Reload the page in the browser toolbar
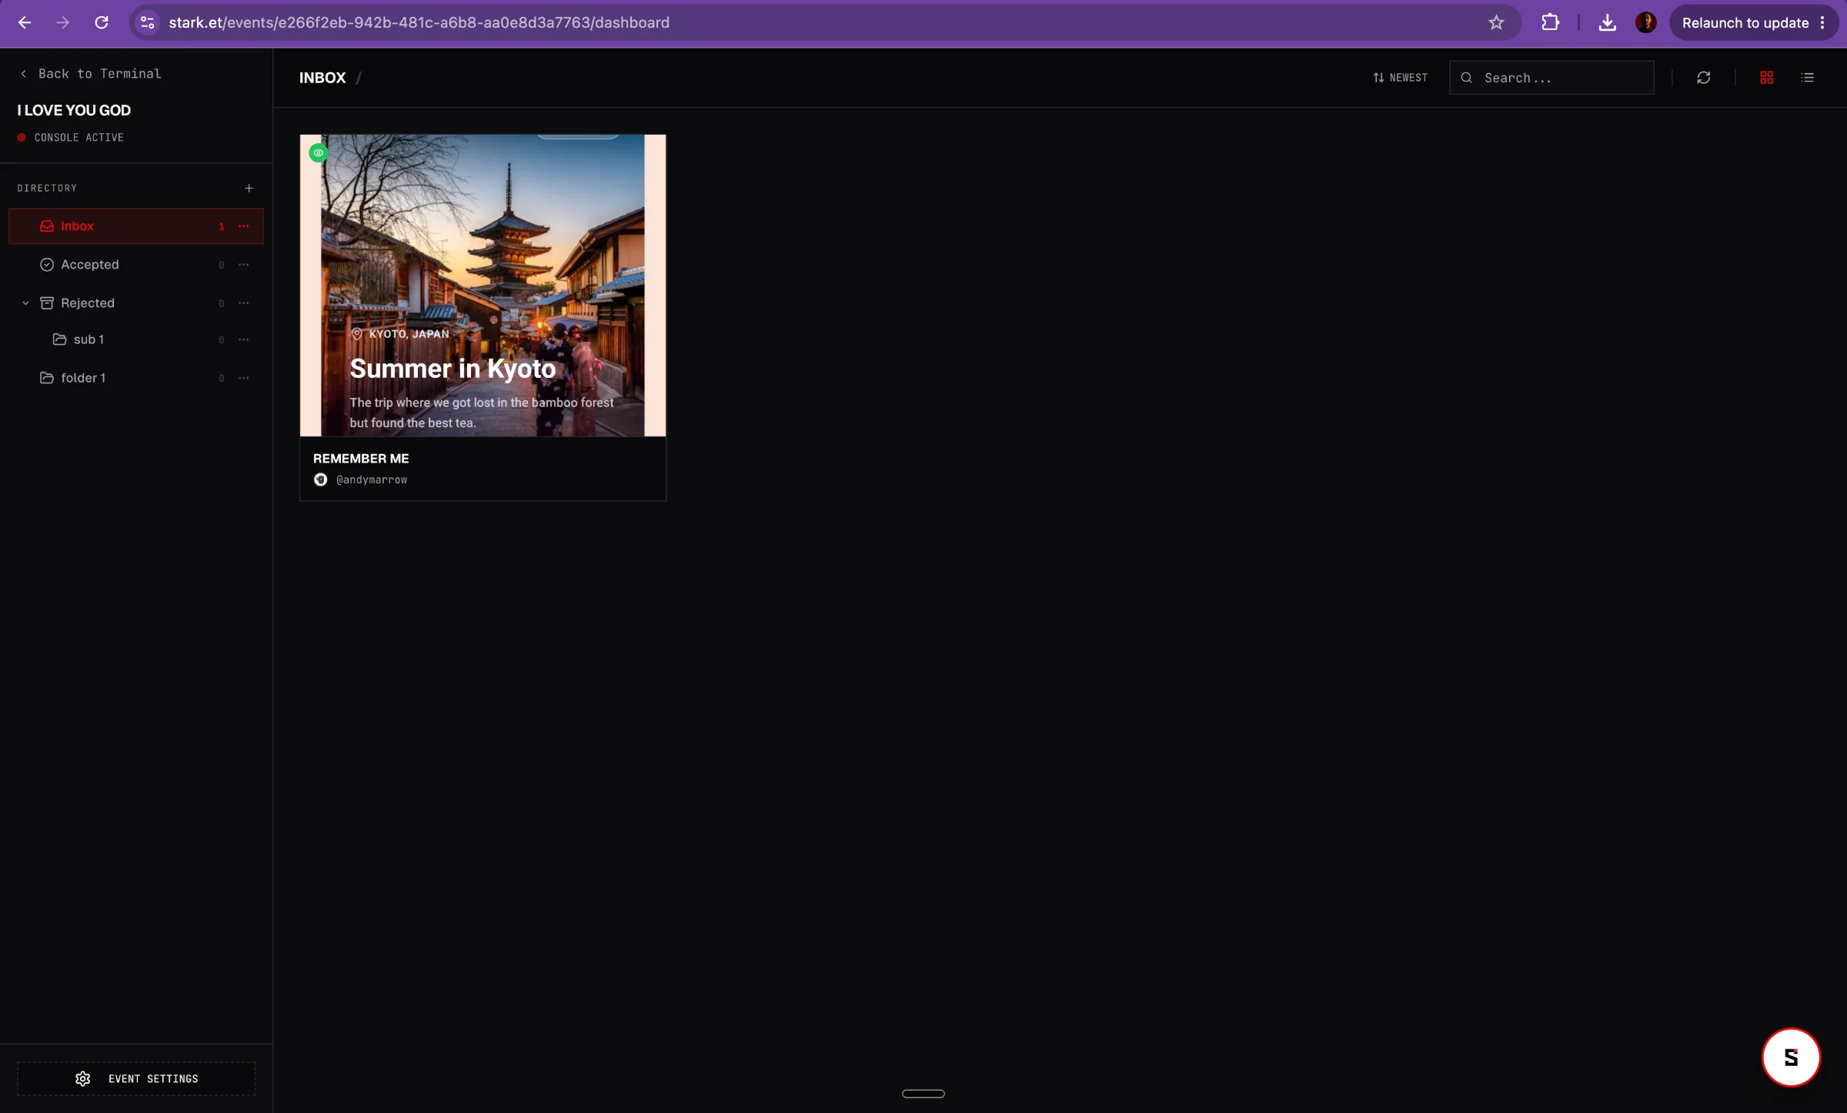This screenshot has height=1113, width=1847. pyautogui.click(x=102, y=22)
